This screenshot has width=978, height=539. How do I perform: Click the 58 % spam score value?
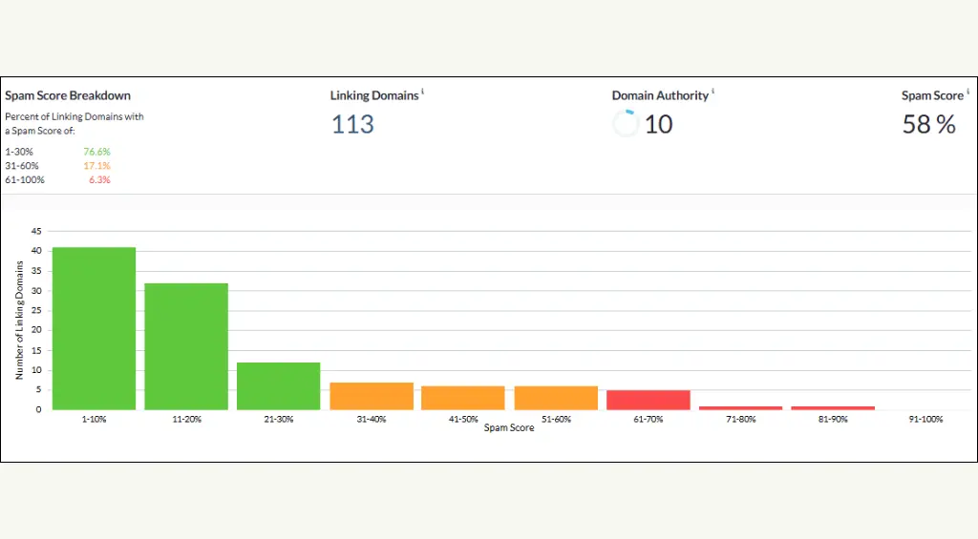tap(928, 124)
